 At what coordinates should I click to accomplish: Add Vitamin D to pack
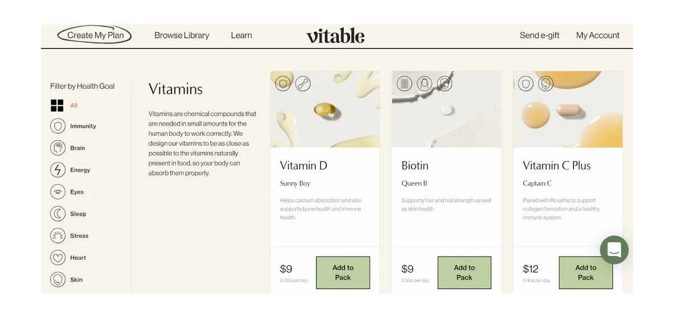click(x=343, y=272)
